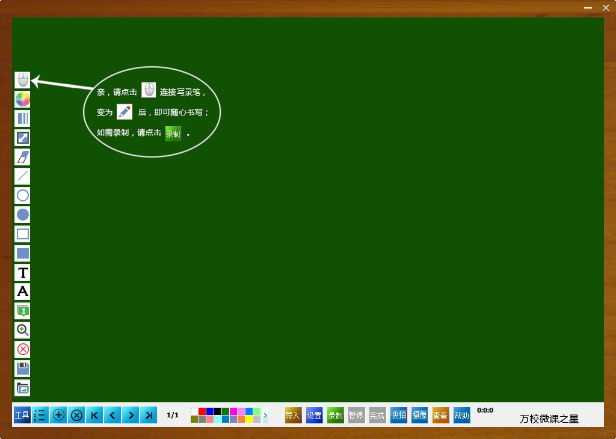Choose the filled rectangle shape tool
616x439 pixels.
coord(22,253)
